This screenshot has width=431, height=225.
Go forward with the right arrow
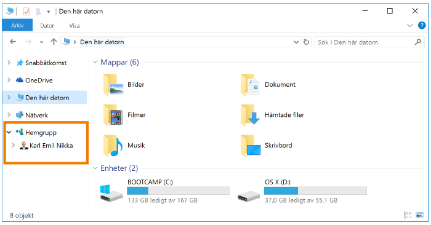point(28,42)
